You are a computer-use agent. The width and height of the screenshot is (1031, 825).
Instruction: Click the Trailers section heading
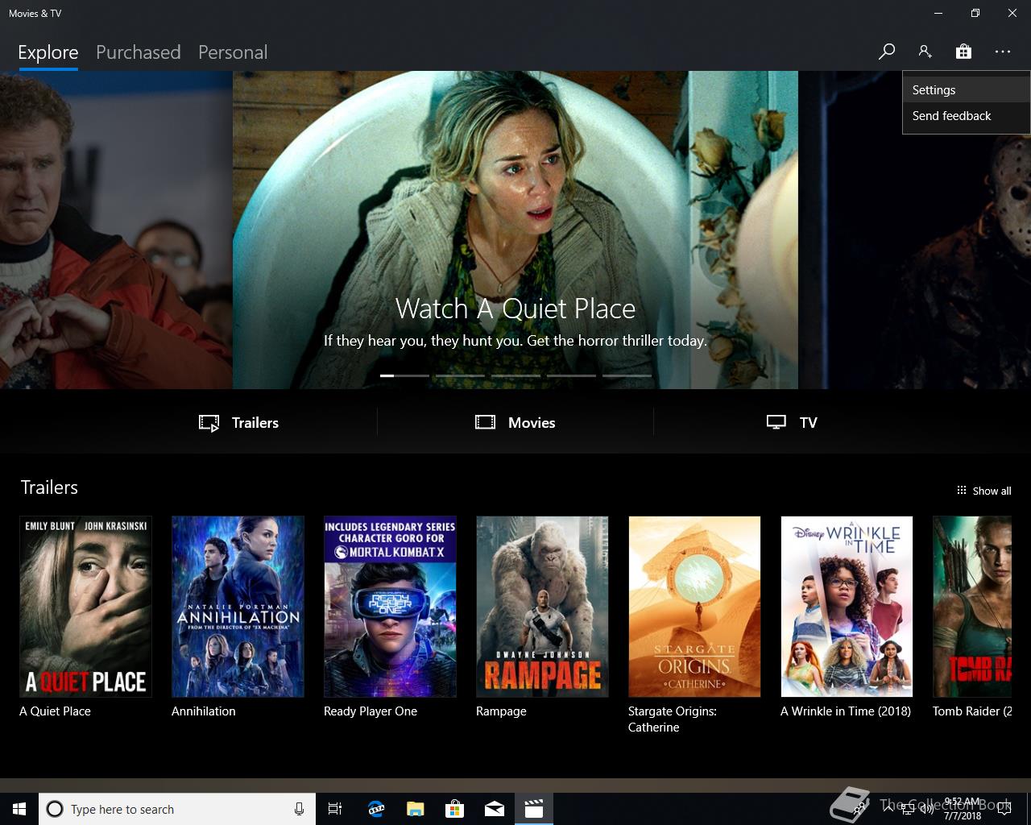click(x=49, y=487)
